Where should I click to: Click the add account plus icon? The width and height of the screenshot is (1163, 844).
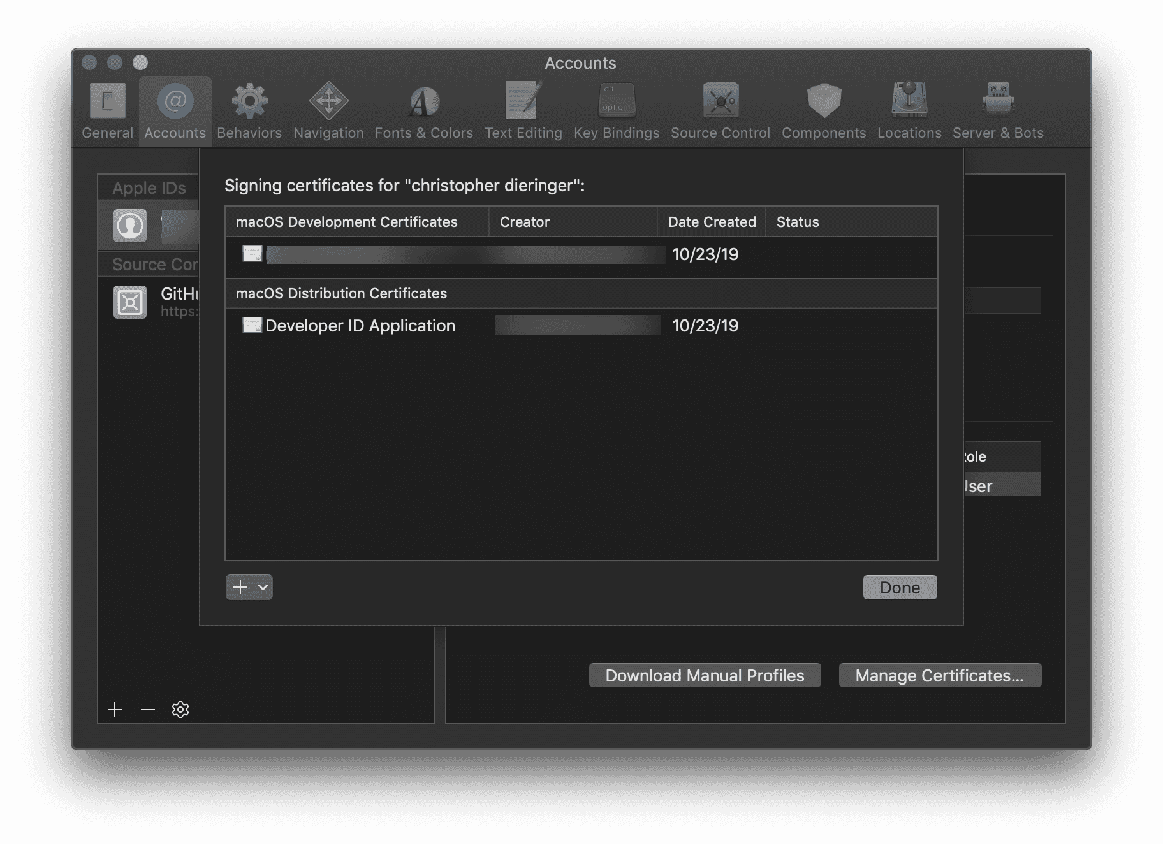[x=115, y=709]
